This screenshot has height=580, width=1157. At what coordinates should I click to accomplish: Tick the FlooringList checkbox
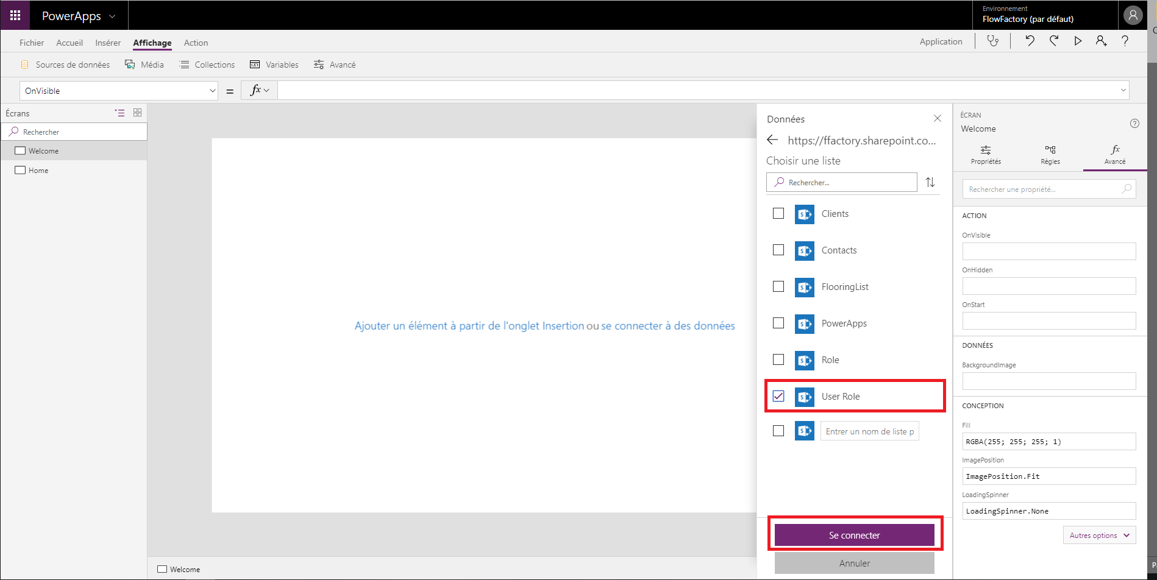tap(778, 286)
